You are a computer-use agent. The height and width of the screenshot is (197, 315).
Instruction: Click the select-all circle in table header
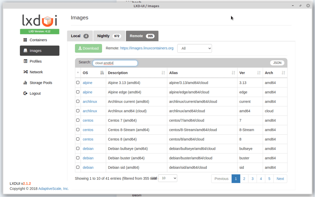pos(78,73)
